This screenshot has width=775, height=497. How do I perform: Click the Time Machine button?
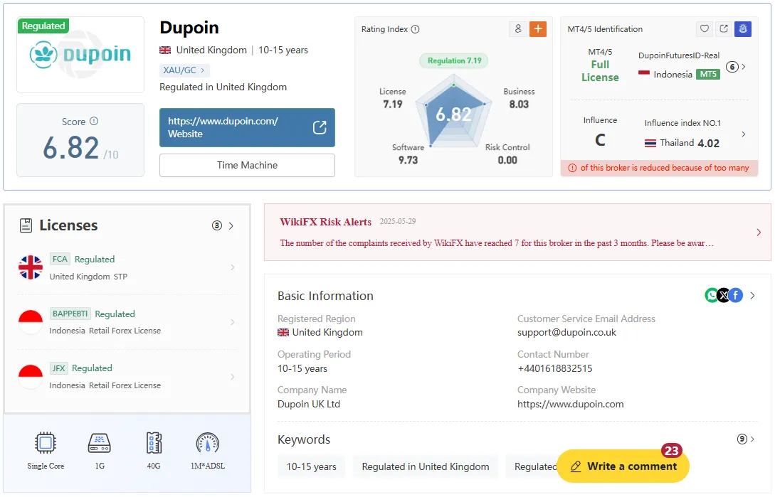247,165
